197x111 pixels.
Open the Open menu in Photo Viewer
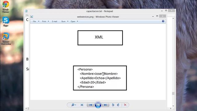pos(73,21)
